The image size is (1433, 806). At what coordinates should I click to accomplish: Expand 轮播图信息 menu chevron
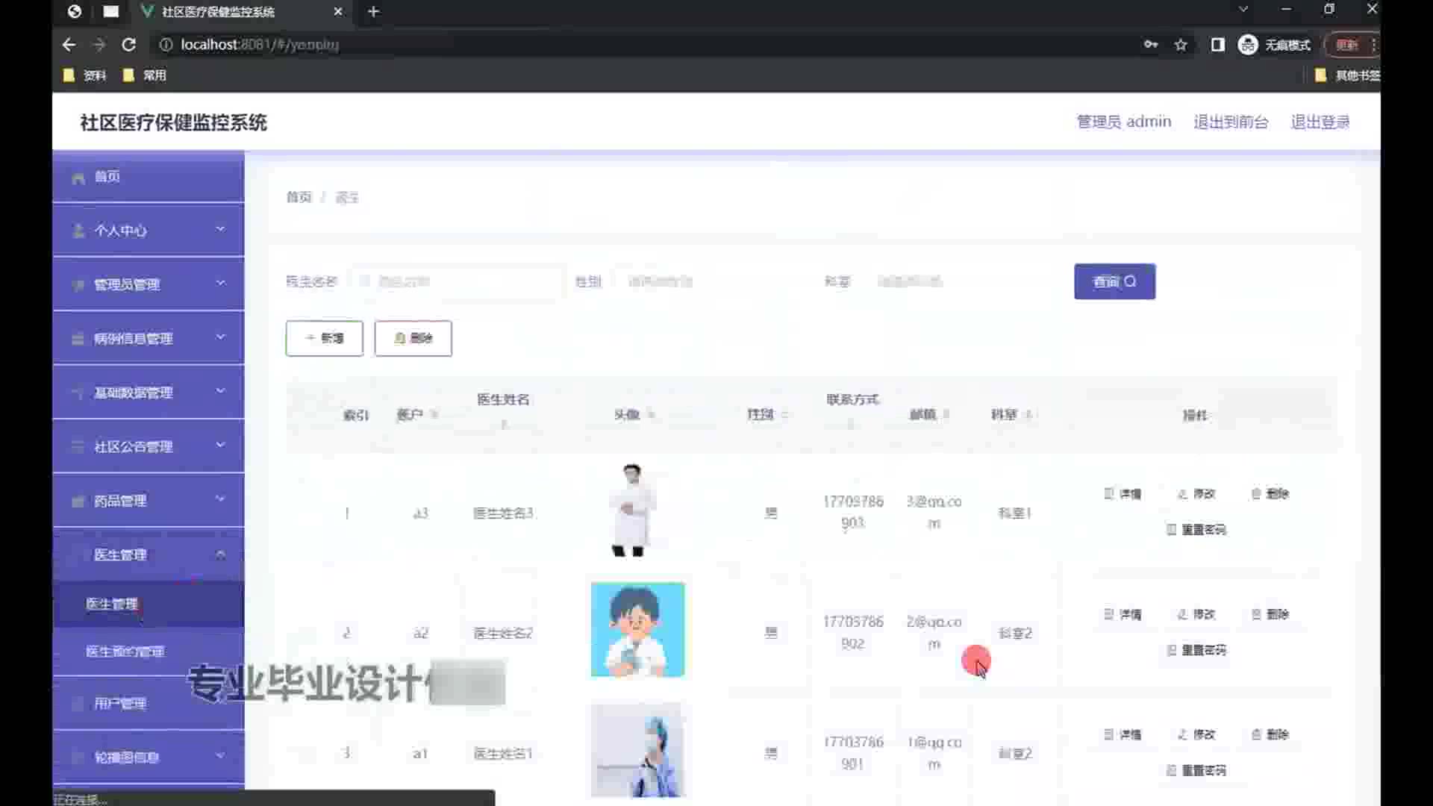[x=220, y=756]
